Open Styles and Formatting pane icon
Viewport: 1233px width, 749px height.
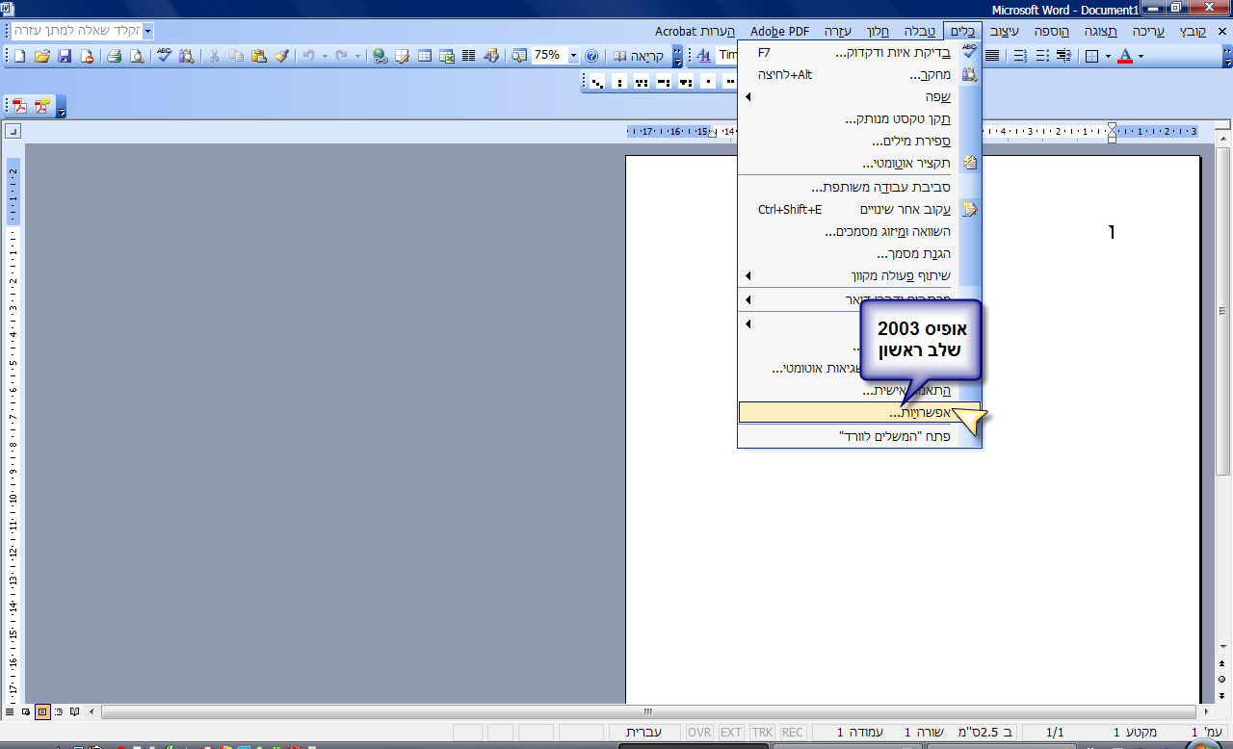click(x=703, y=56)
